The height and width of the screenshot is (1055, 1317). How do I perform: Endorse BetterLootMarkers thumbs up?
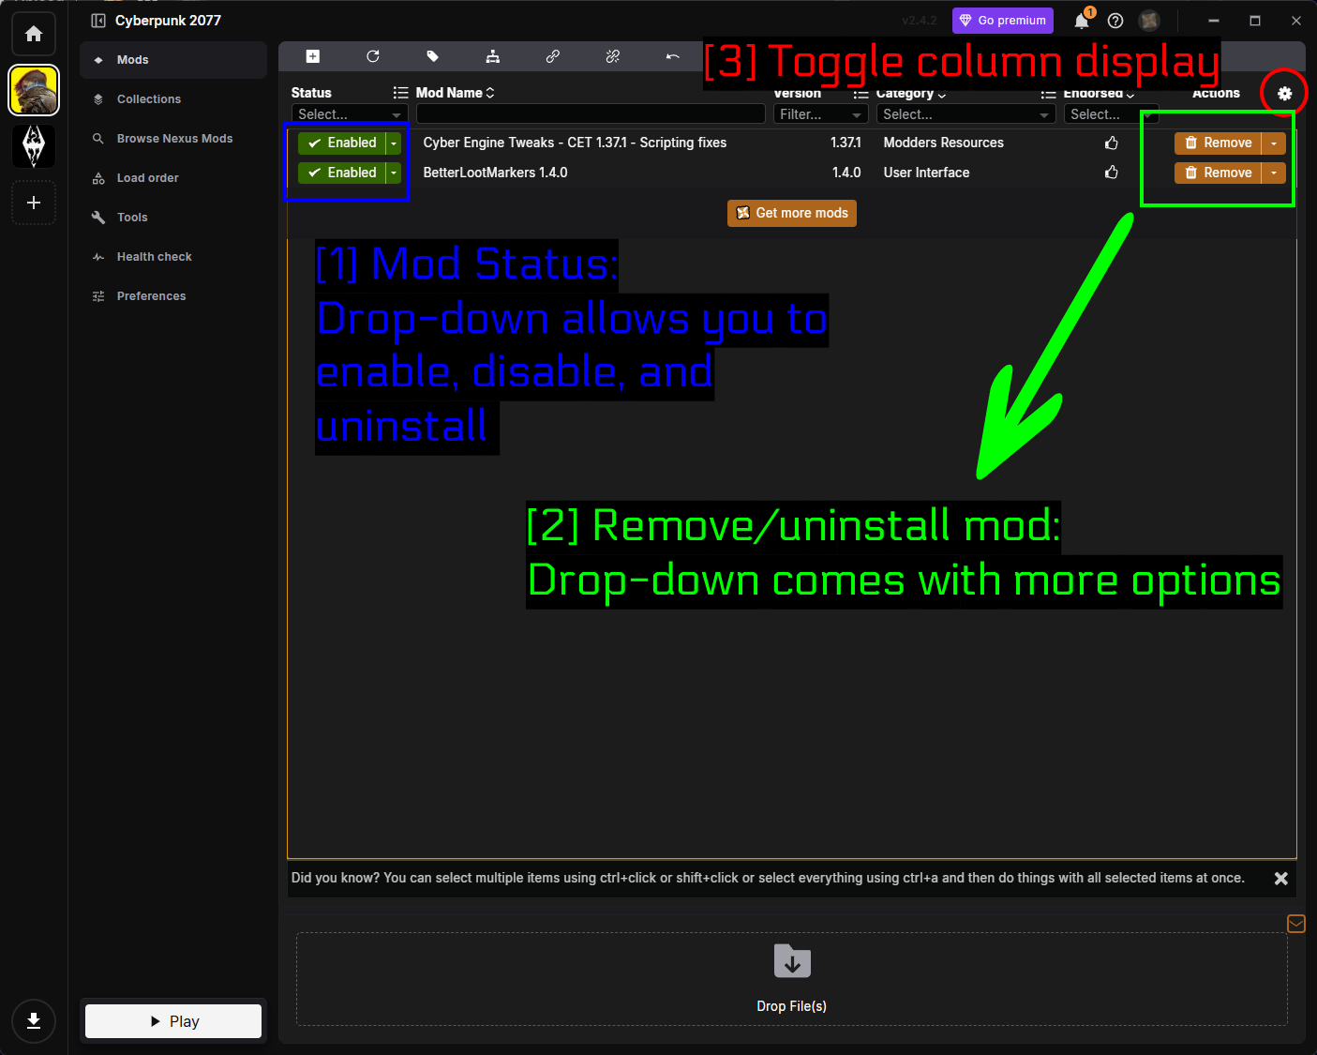(1112, 173)
